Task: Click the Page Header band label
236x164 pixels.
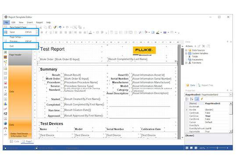Action: click(x=15, y=55)
